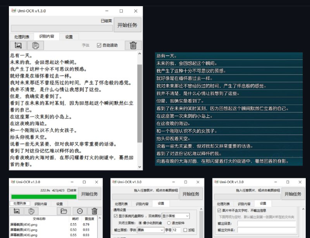Enable the 加粗 bold checkbox in settings
Screen dimensions: 310x238
click(x=185, y=229)
